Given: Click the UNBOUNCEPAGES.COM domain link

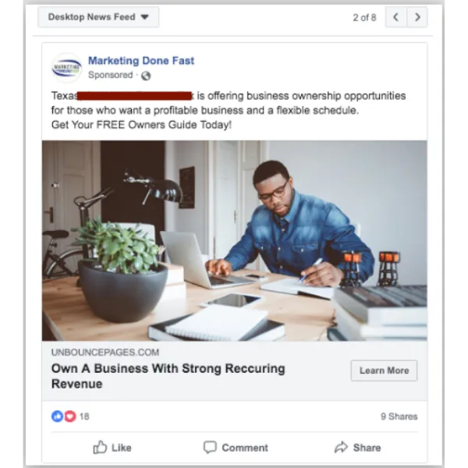Looking at the screenshot, I should [x=105, y=353].
